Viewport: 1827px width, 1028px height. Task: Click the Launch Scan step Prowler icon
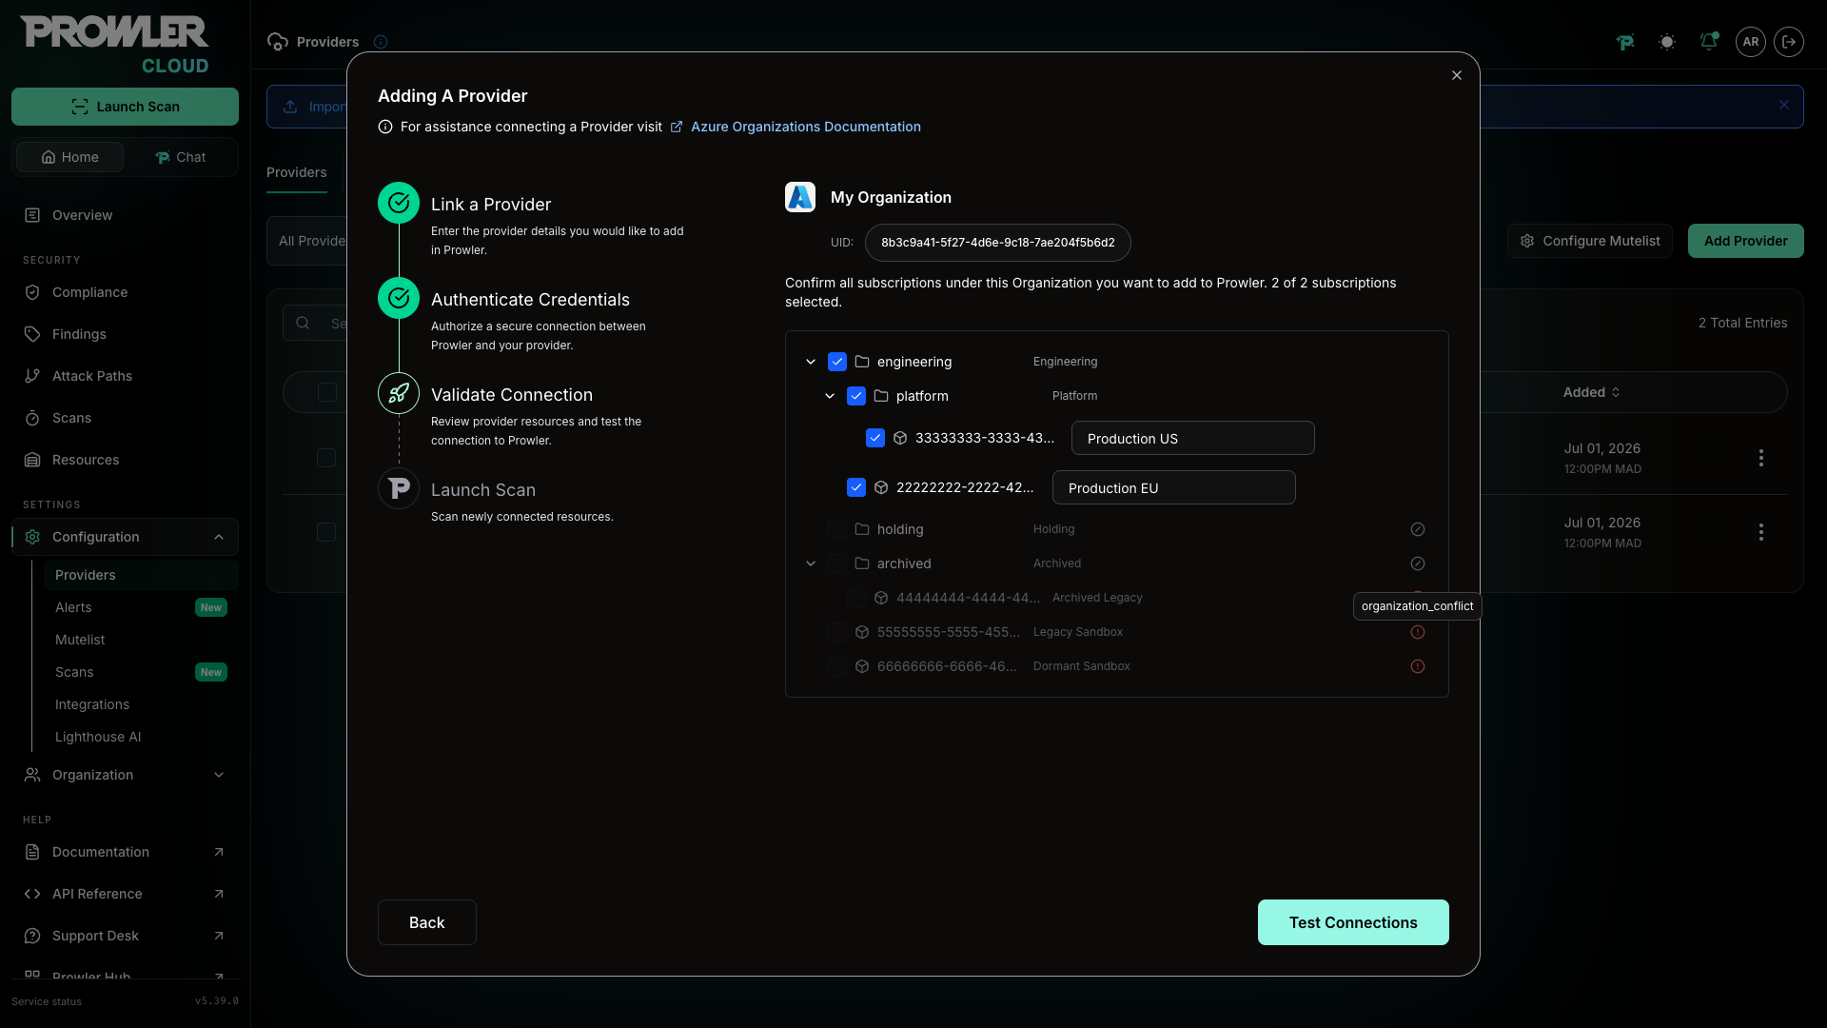pos(399,488)
